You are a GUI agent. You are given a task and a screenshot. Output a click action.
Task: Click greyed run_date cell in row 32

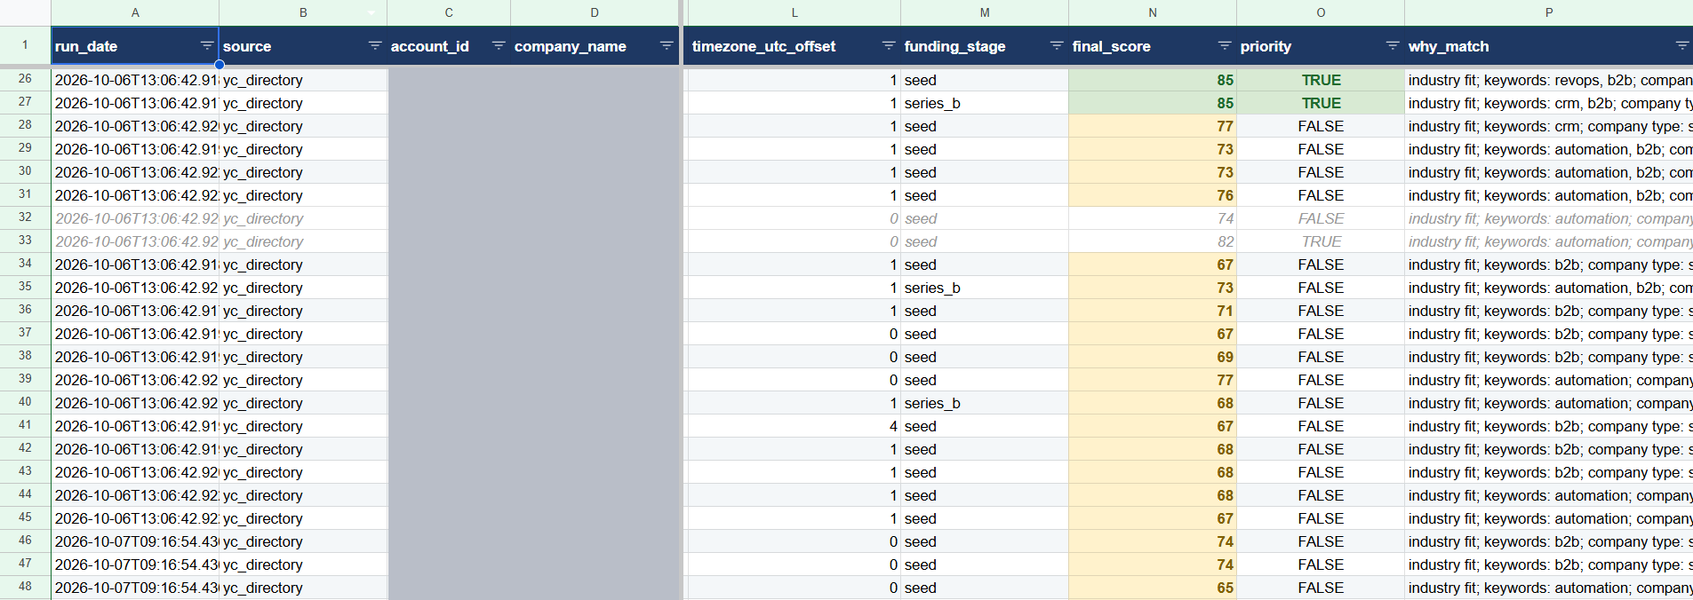point(135,218)
